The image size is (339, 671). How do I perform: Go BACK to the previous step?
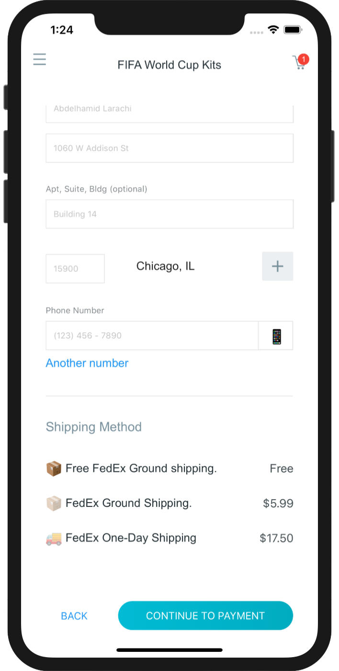point(74,616)
